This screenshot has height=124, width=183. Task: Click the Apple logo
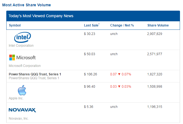pos(22,90)
